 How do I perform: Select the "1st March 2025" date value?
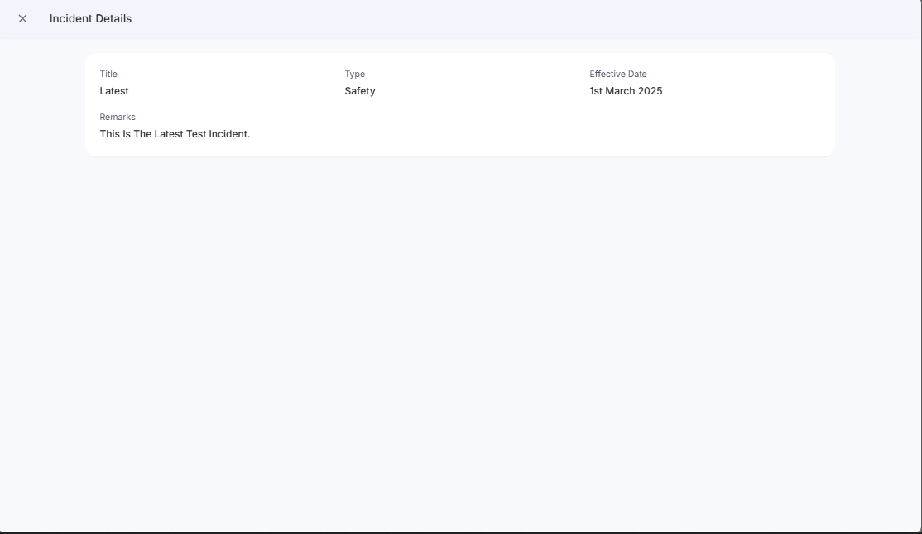626,91
